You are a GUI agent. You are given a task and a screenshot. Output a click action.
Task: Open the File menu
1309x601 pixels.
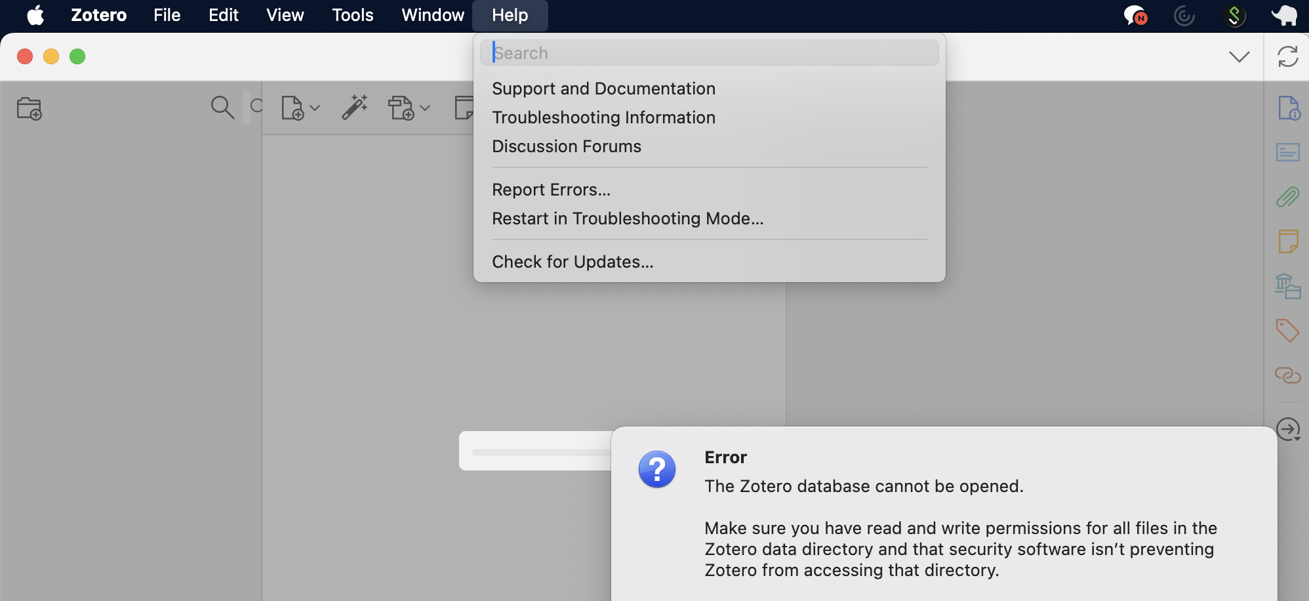pos(167,15)
